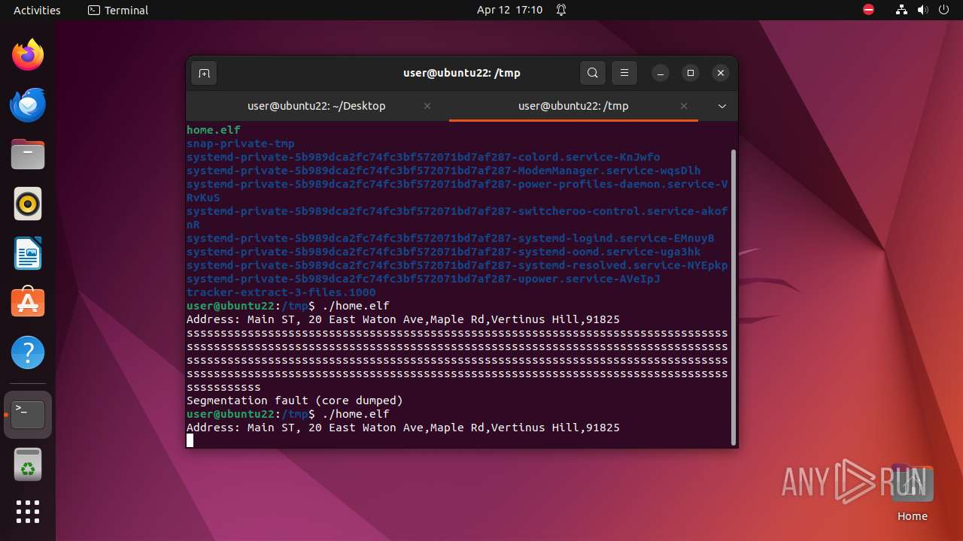Click the first Address output line

[403, 319]
